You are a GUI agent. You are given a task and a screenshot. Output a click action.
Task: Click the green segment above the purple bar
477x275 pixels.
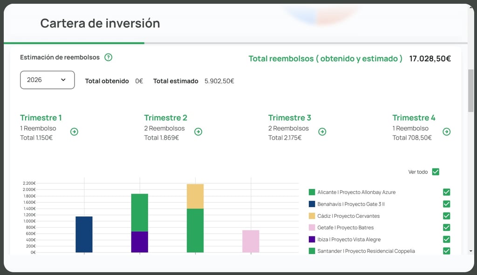[x=140, y=213]
